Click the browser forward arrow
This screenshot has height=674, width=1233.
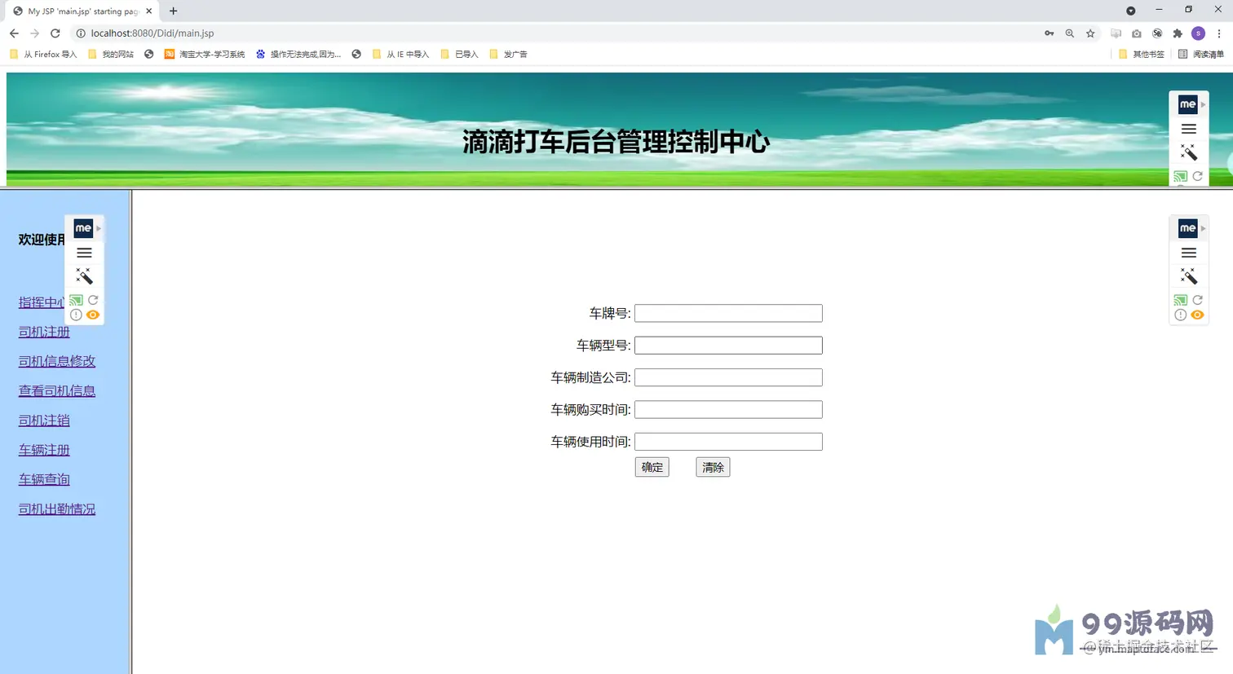point(34,33)
